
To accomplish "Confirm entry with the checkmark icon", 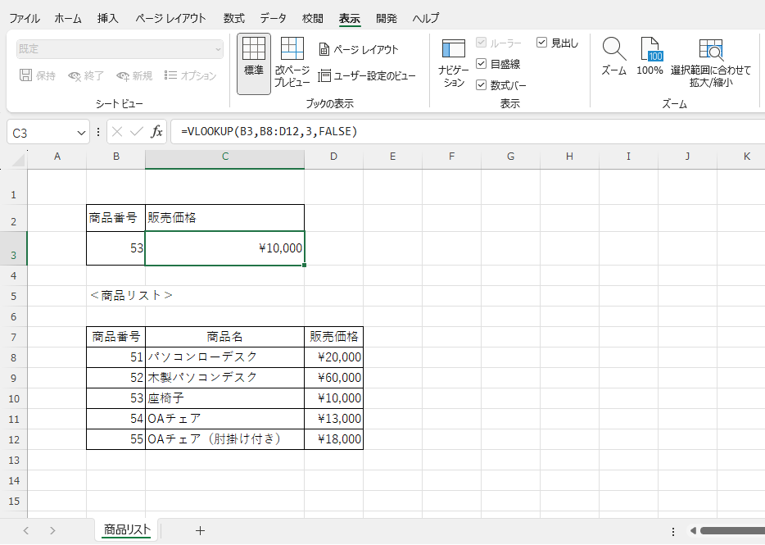I will (137, 132).
